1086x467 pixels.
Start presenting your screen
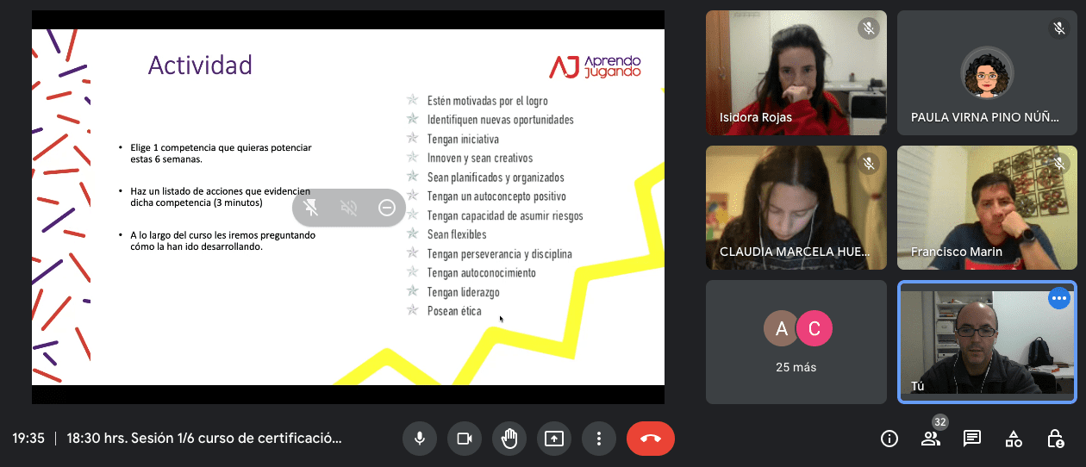(x=554, y=439)
